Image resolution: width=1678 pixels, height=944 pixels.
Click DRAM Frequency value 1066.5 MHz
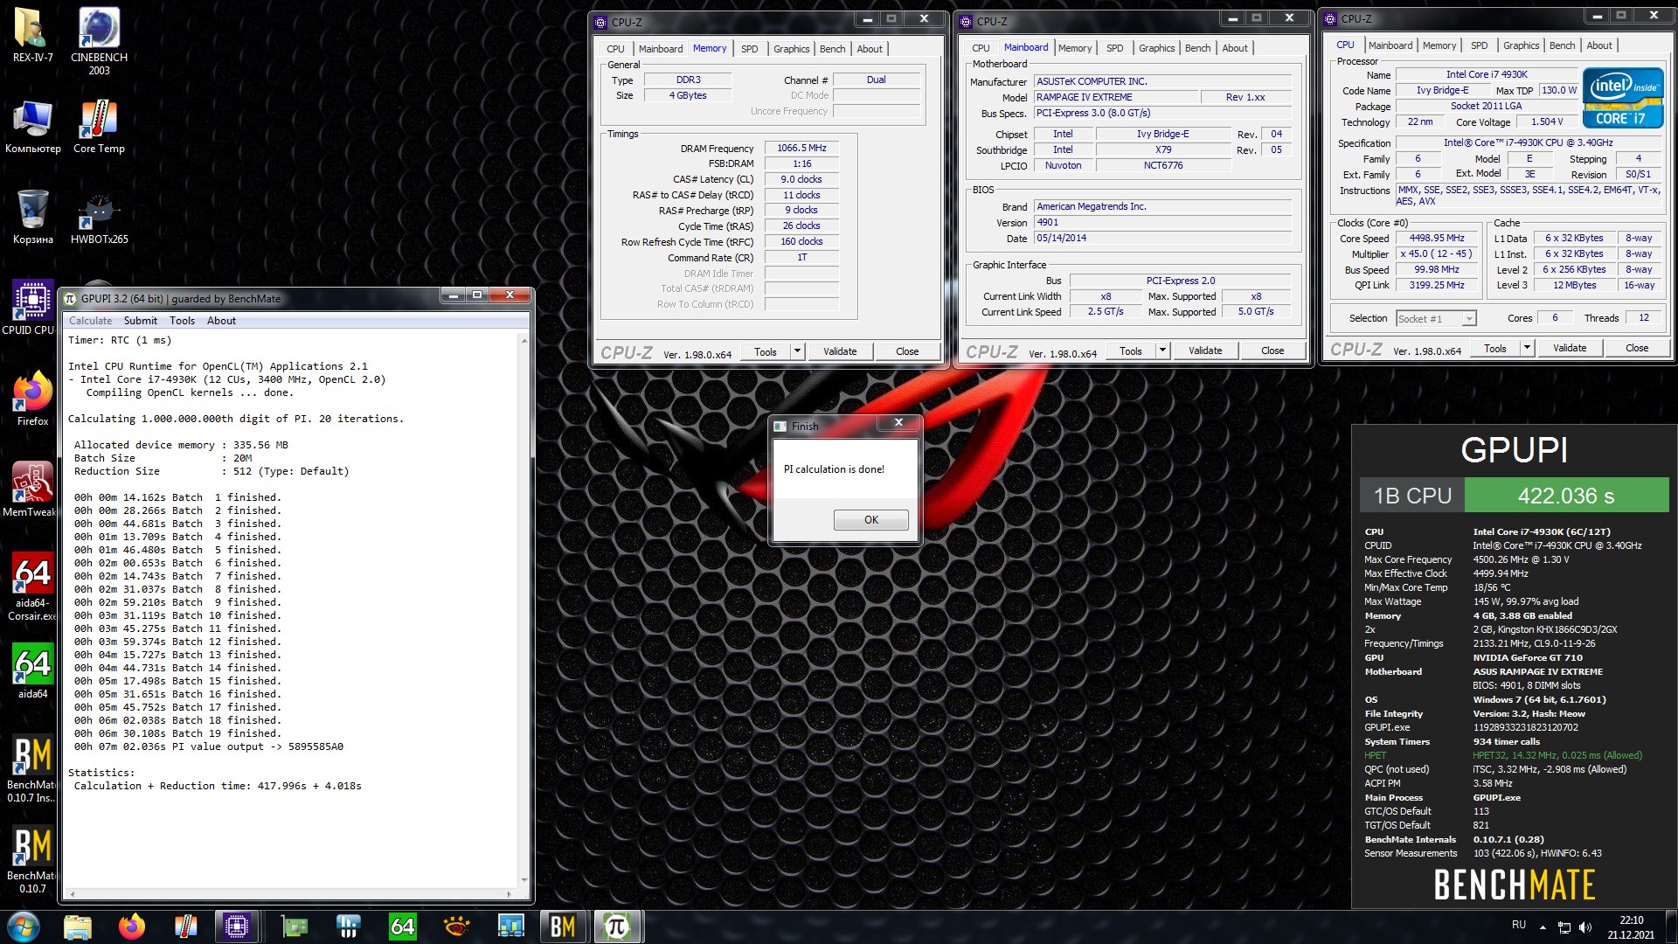click(x=801, y=148)
